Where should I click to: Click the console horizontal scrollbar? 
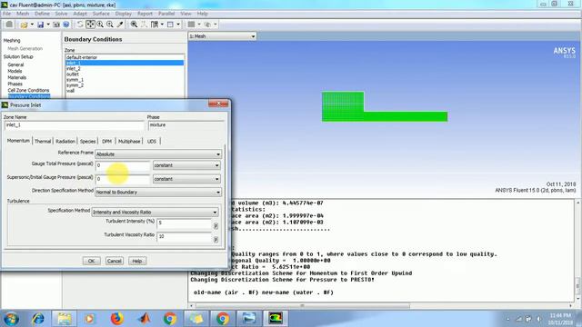(x=303, y=306)
